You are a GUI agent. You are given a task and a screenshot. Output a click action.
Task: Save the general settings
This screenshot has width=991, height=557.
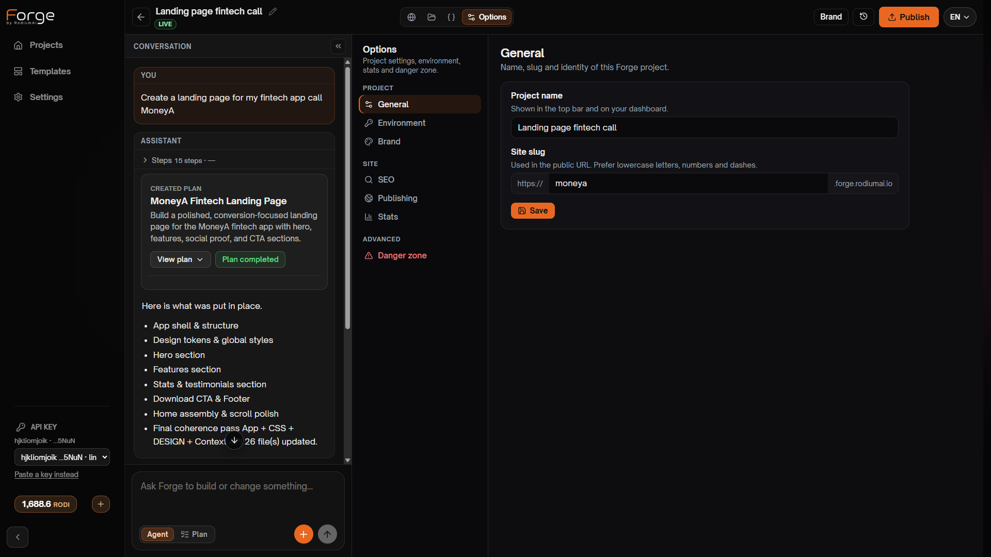(x=533, y=210)
